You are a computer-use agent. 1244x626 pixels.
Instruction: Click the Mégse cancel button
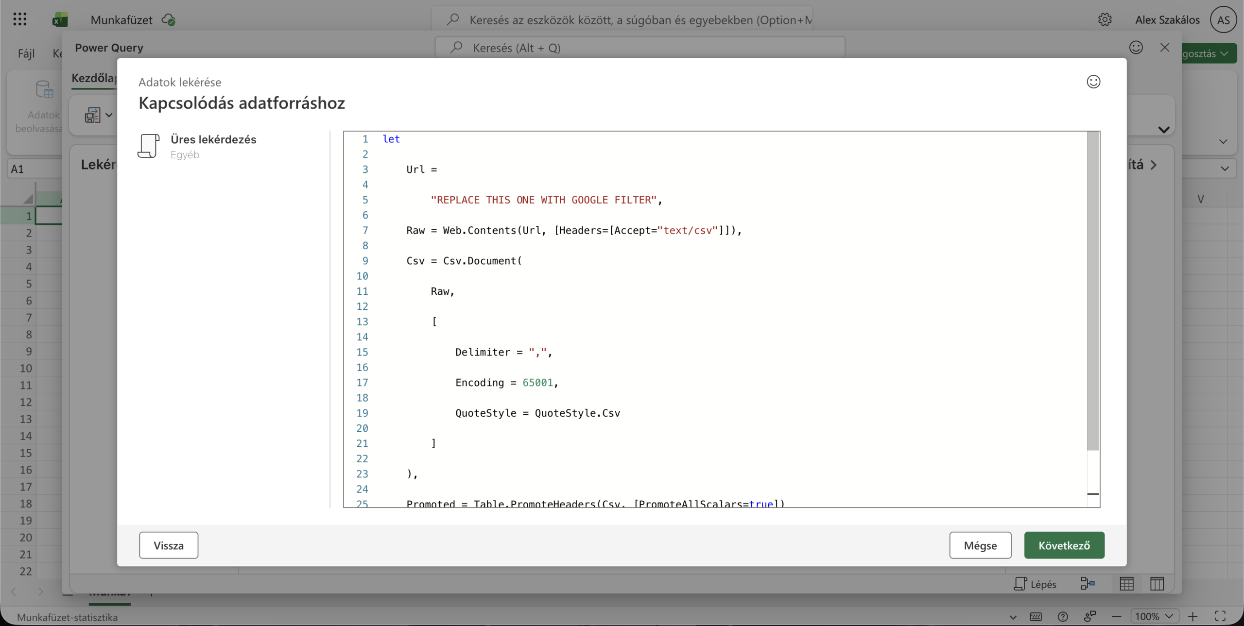[980, 545]
